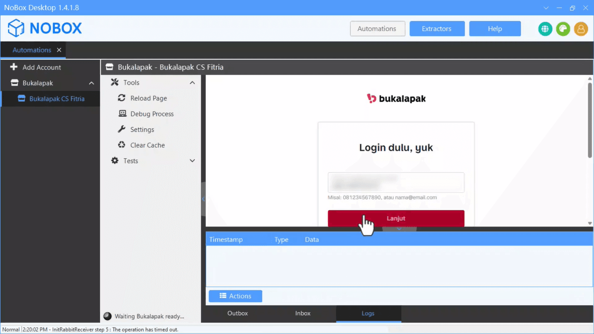This screenshot has width=594, height=334.
Task: Click the theme palette icon
Action: [563, 29]
